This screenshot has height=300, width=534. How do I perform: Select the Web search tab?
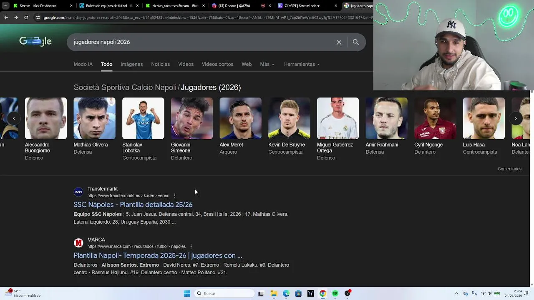pyautogui.click(x=247, y=64)
